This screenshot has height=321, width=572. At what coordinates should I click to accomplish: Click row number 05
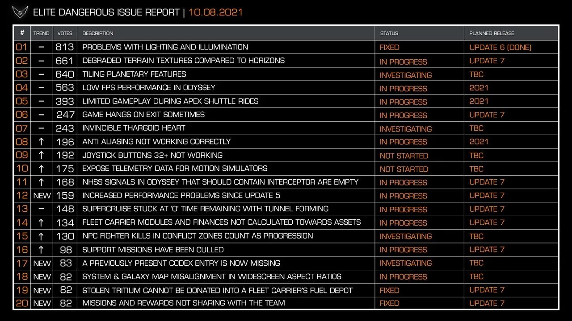pyautogui.click(x=22, y=101)
